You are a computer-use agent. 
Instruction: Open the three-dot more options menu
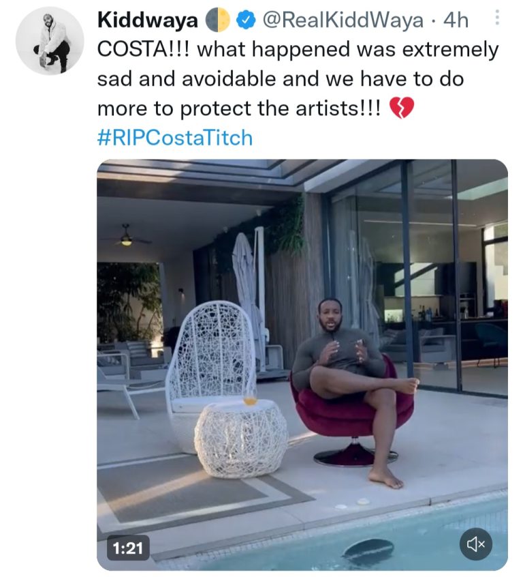point(496,20)
